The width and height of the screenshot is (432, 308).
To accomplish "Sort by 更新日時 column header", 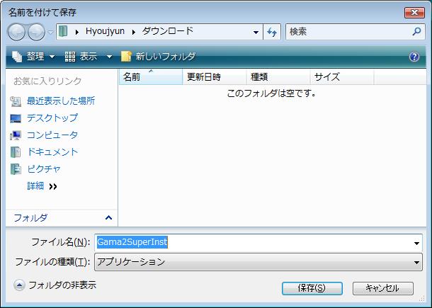I will coord(215,77).
